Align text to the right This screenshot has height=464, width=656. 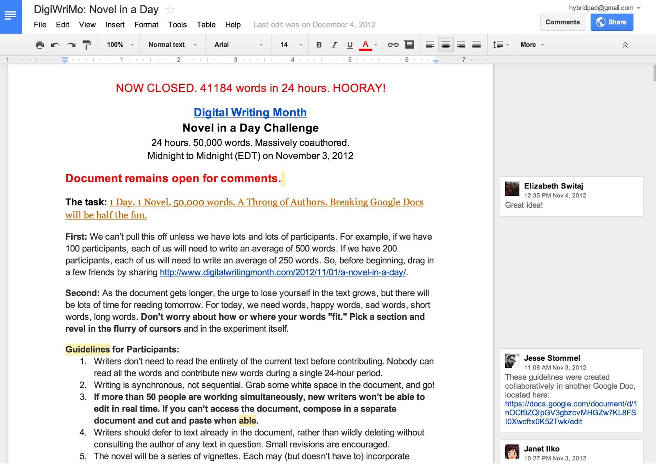tap(461, 45)
